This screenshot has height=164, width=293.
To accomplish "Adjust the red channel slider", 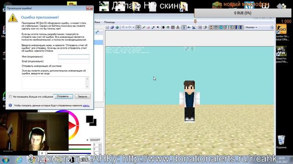I will tap(80, 145).
